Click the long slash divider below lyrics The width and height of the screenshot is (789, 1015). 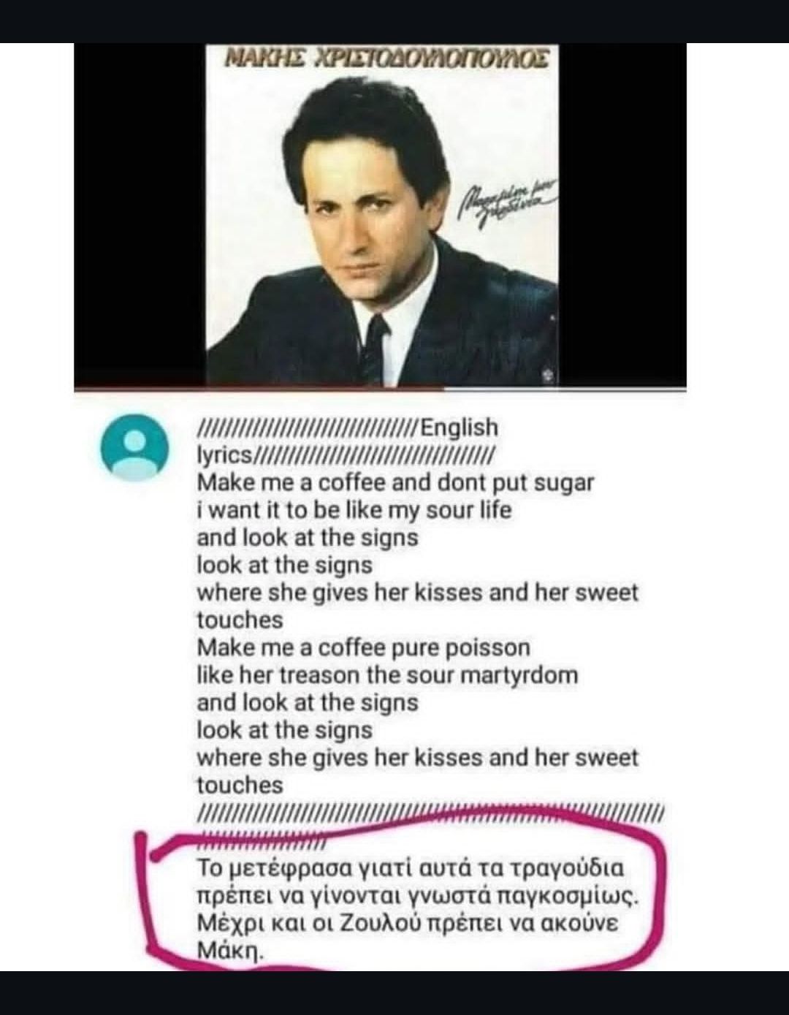point(430,813)
